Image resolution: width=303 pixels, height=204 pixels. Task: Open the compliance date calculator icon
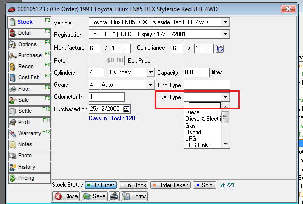point(220,48)
